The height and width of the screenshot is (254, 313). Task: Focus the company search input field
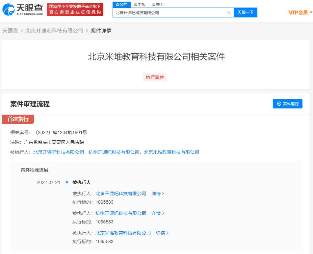(170, 12)
